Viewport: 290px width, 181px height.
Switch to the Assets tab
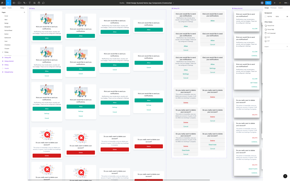tap(10, 8)
